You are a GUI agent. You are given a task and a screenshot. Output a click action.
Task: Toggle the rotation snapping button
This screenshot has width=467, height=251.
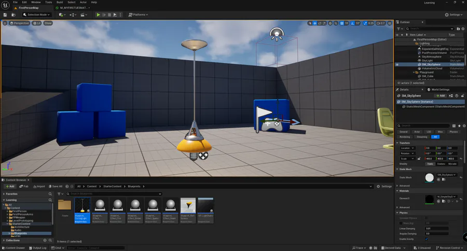coord(353,23)
